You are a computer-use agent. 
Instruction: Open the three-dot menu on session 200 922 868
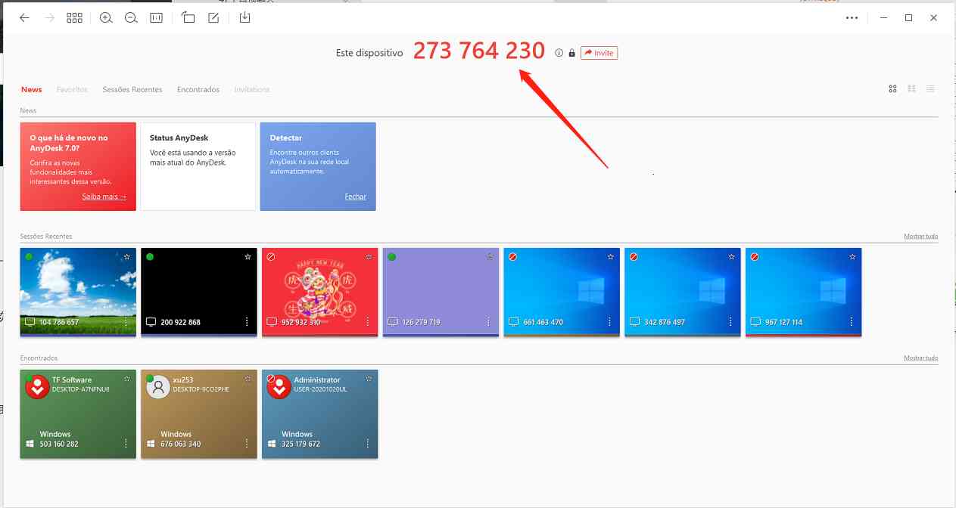247,322
